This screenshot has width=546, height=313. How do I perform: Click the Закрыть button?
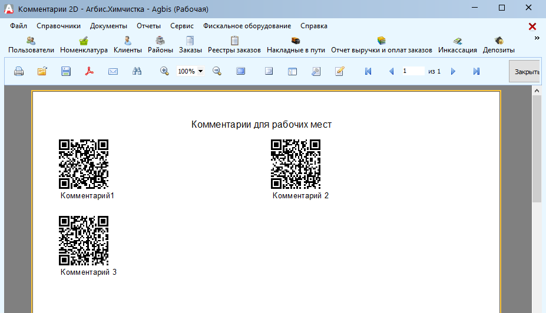tap(525, 71)
